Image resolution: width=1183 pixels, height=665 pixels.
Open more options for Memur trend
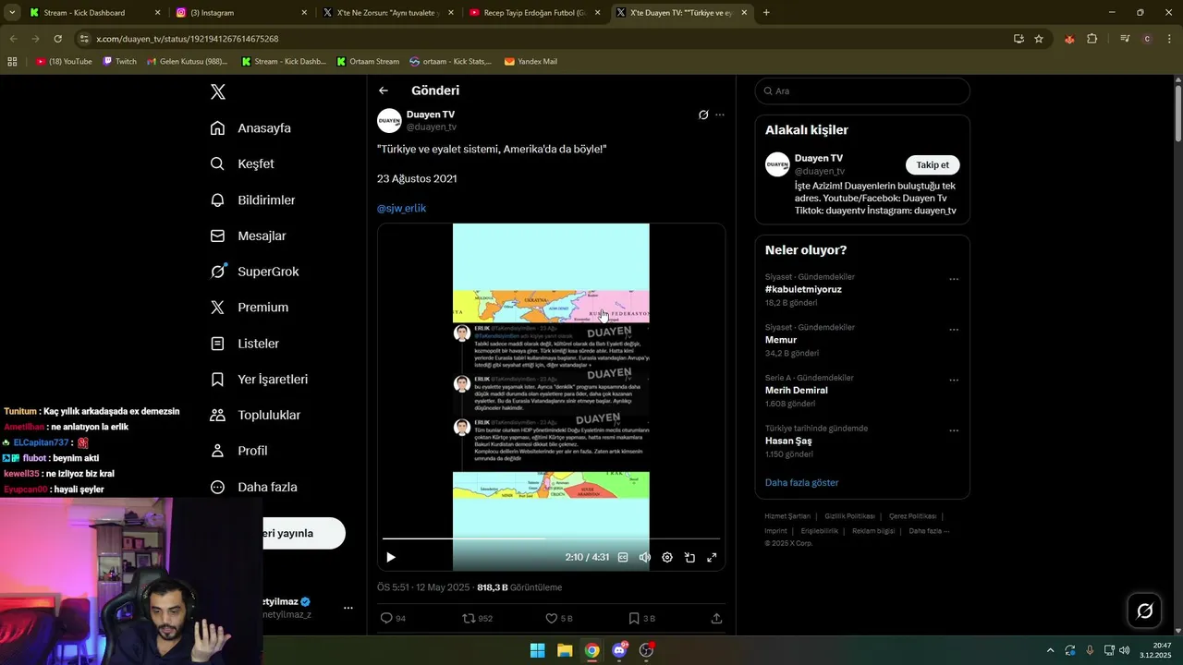pos(954,330)
